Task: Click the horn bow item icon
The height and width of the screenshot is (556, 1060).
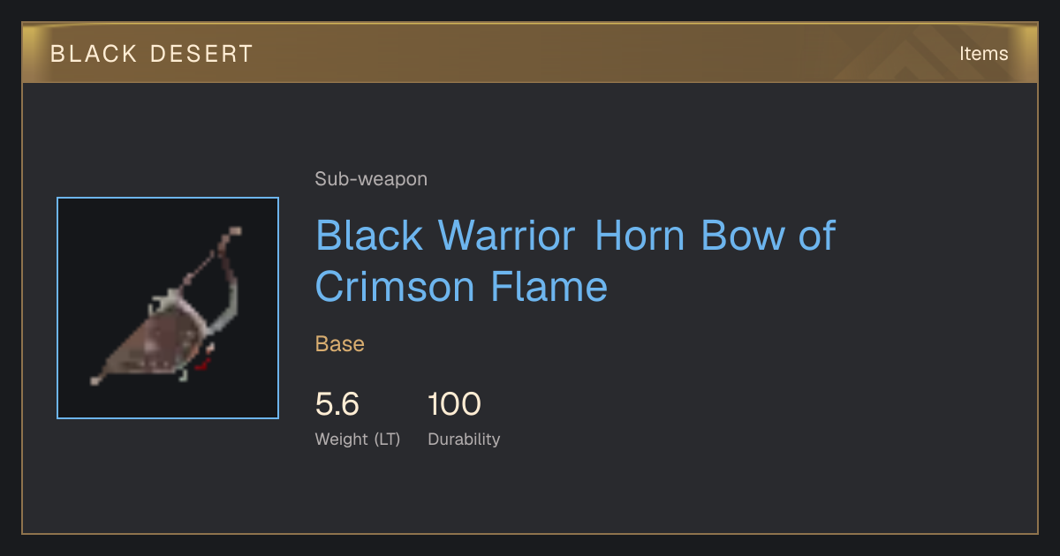Action: click(168, 308)
